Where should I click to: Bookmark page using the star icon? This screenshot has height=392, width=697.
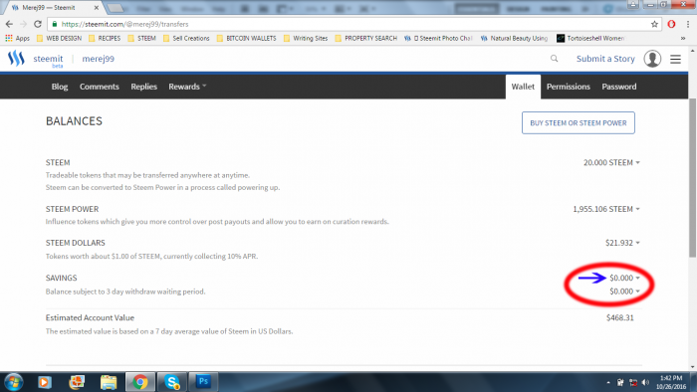coord(654,24)
